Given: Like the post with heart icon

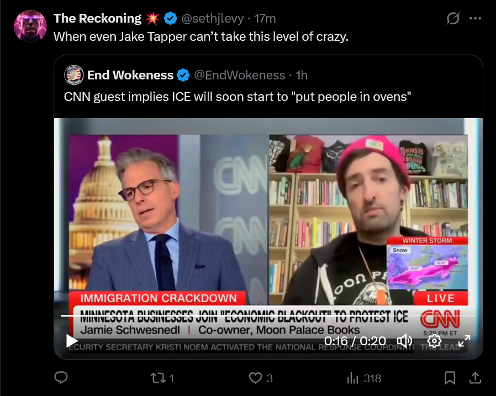Looking at the screenshot, I should click(255, 378).
